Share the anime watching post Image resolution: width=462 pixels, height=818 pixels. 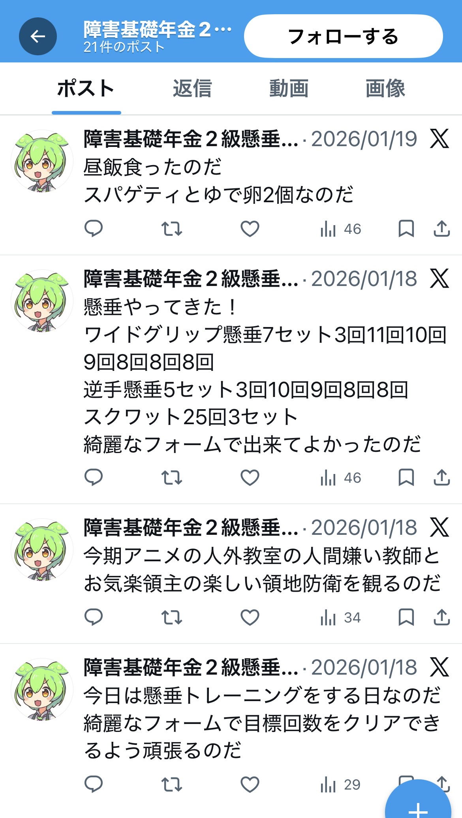[442, 617]
